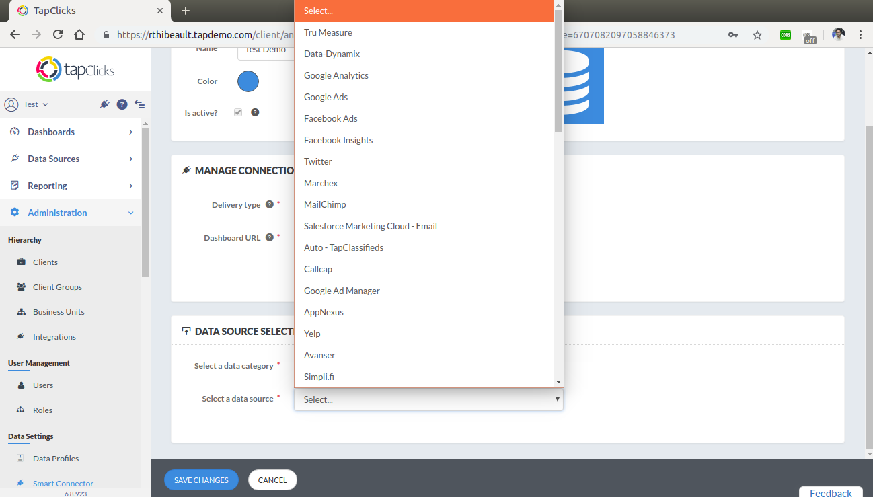Viewport: 873px width, 497px height.
Task: Click the Integrations plug icon
Action: (21, 336)
